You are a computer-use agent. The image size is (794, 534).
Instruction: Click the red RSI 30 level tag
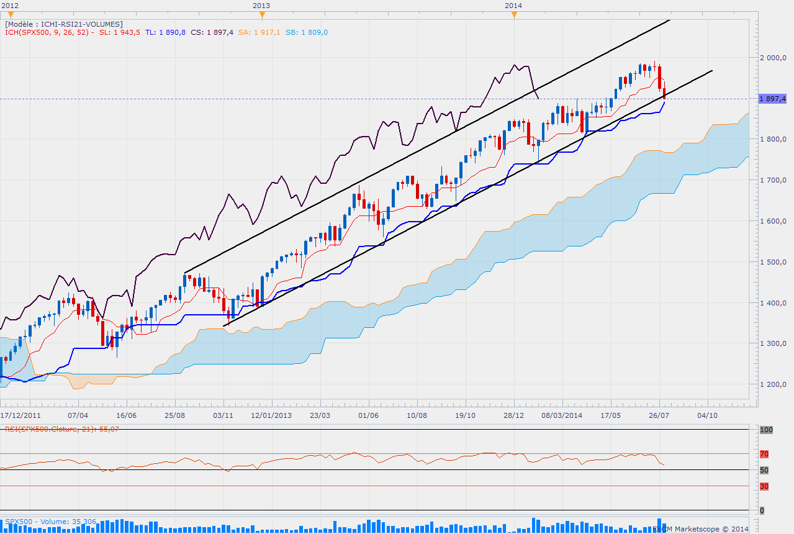[x=764, y=486]
